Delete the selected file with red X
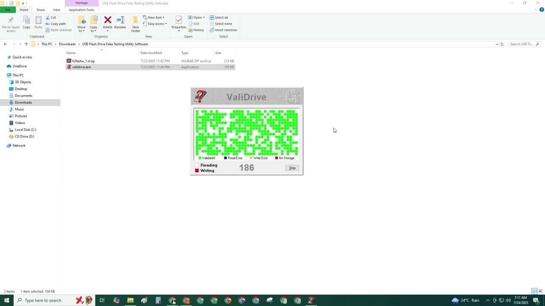545x306 pixels. [108, 23]
